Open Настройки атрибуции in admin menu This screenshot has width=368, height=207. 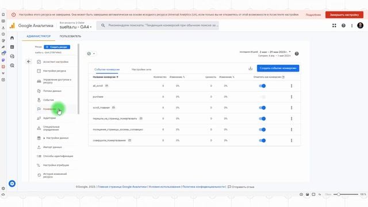click(56, 165)
